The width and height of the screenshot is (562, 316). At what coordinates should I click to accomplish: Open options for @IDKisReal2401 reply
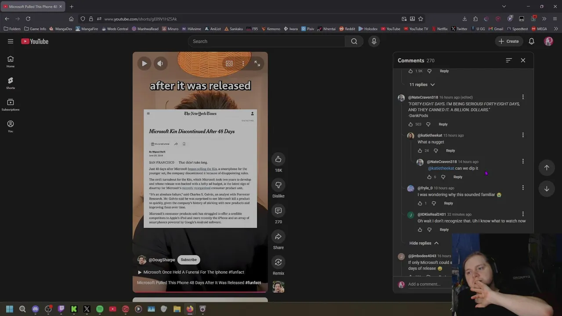(x=523, y=214)
